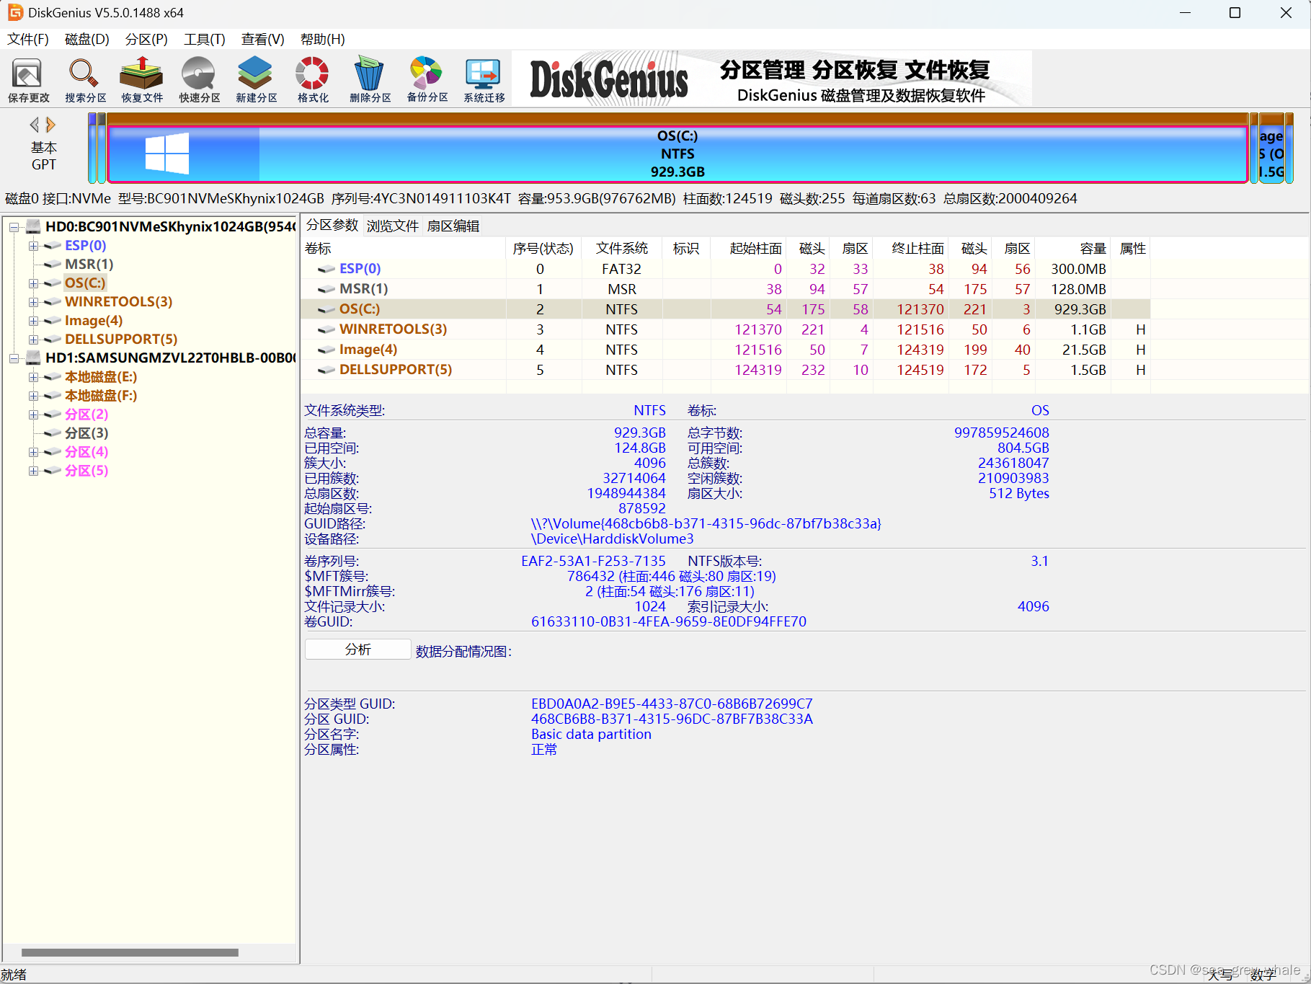Click the 保存更改 (save changes) icon
The image size is (1311, 984).
click(27, 79)
